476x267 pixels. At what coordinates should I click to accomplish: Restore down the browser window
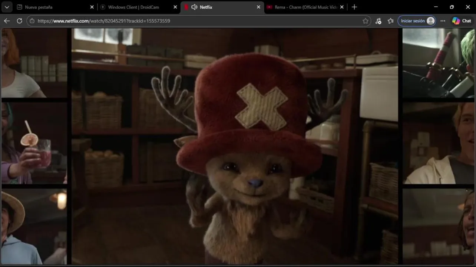point(452,7)
